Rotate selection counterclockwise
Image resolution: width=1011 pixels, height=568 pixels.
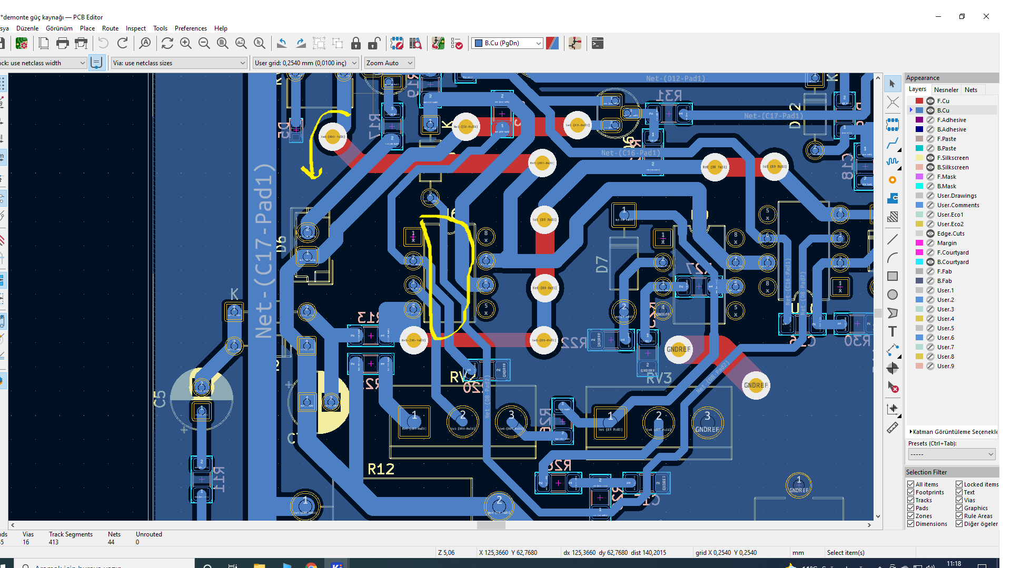pyautogui.click(x=282, y=44)
